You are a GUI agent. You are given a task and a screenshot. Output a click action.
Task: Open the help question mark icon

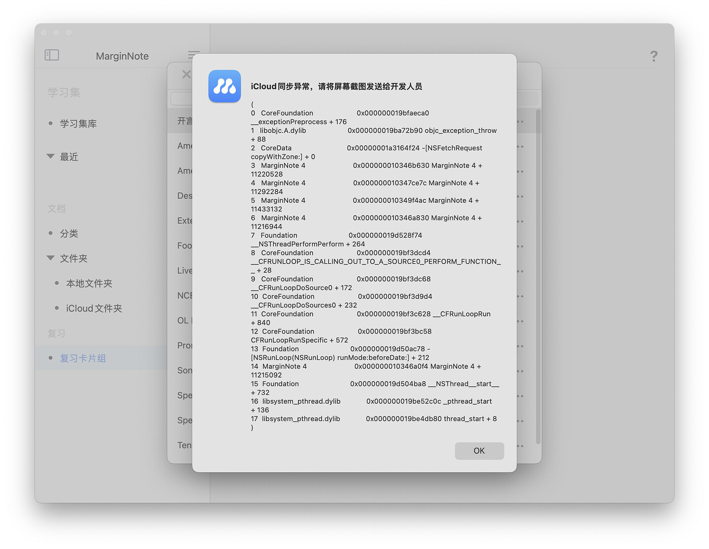[654, 56]
